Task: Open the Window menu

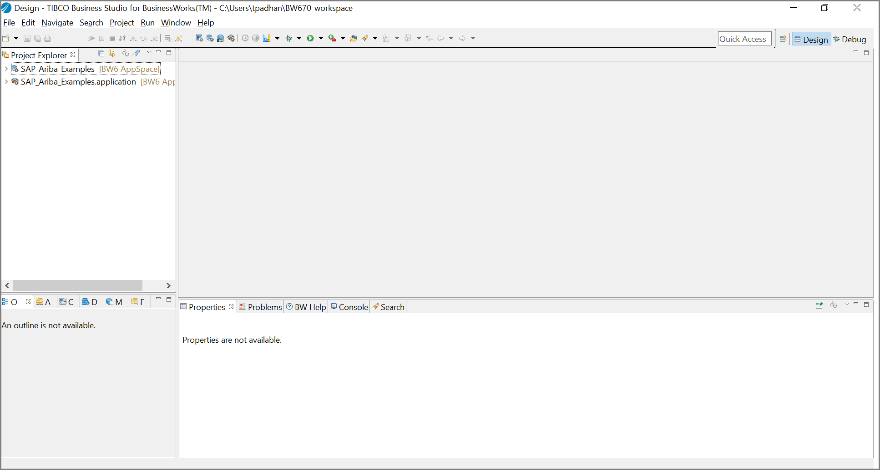Action: 176,23
